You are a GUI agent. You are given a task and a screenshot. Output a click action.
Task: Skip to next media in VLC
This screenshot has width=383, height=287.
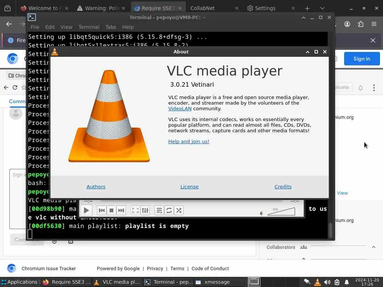pyautogui.click(x=121, y=210)
